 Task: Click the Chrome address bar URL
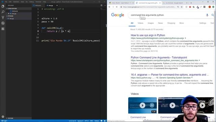click(149, 7)
